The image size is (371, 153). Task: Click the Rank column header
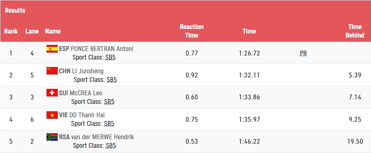(x=11, y=31)
